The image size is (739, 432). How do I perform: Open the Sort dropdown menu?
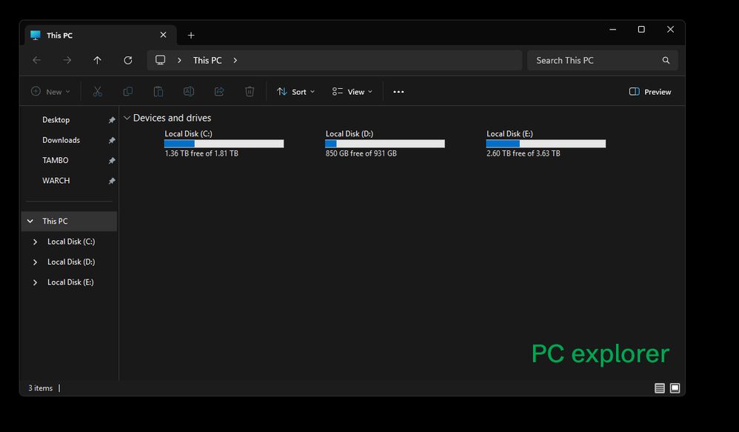pyautogui.click(x=295, y=92)
